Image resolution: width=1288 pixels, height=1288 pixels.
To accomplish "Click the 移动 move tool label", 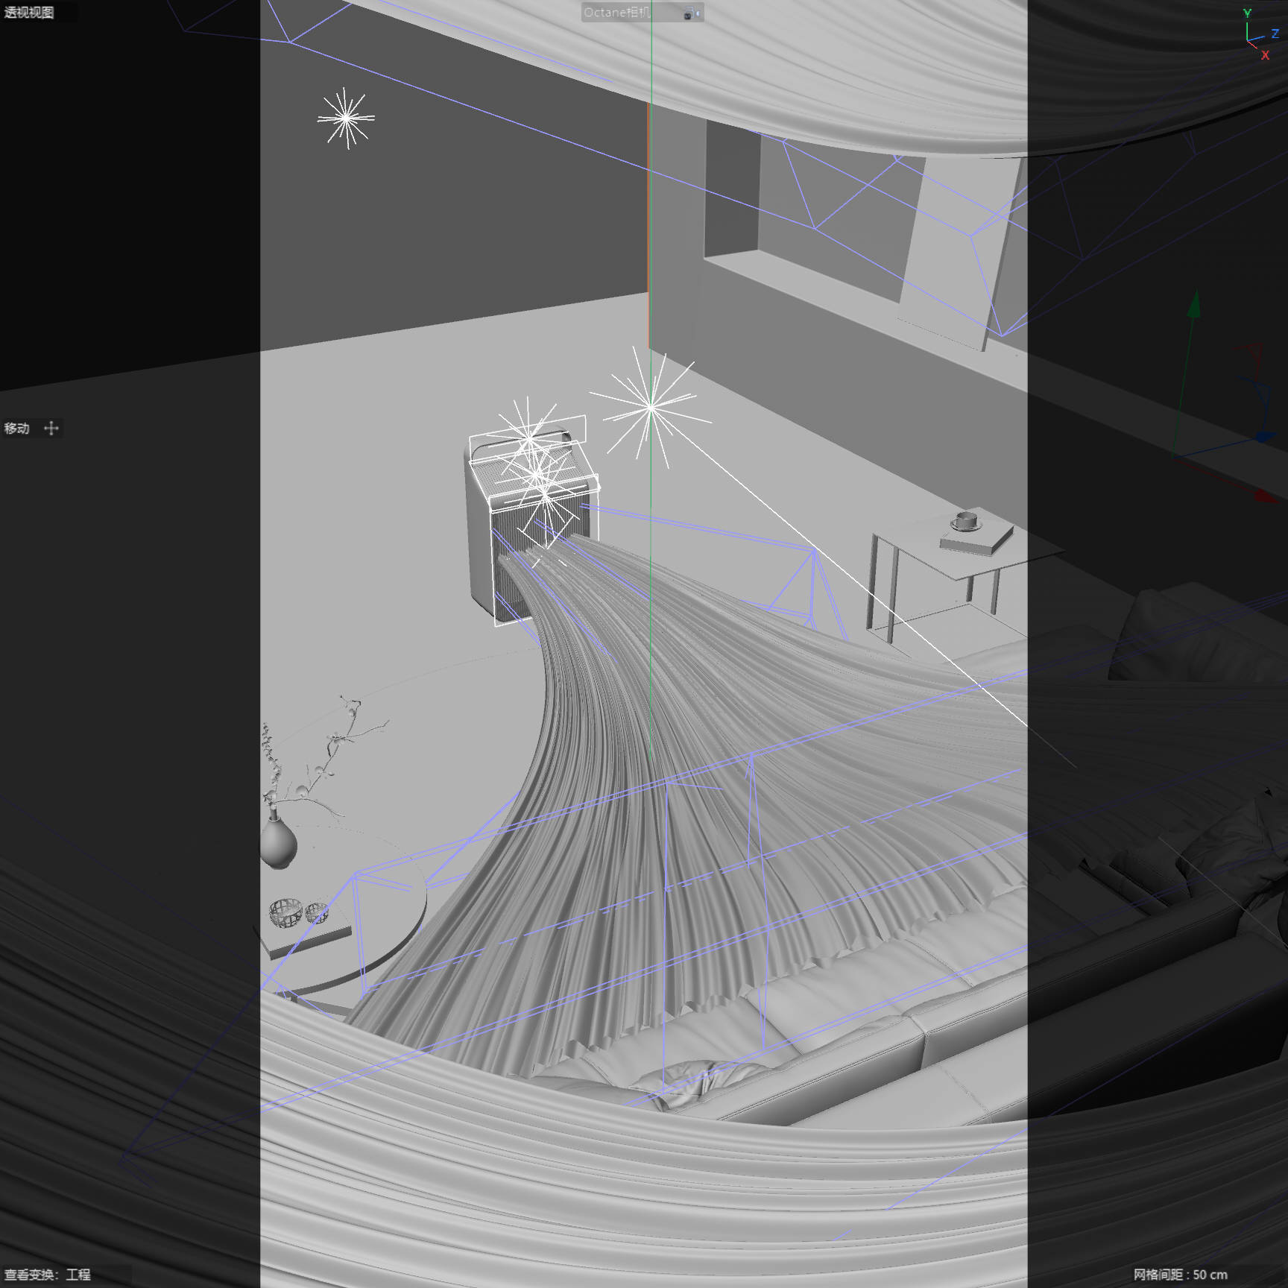I will pos(16,429).
